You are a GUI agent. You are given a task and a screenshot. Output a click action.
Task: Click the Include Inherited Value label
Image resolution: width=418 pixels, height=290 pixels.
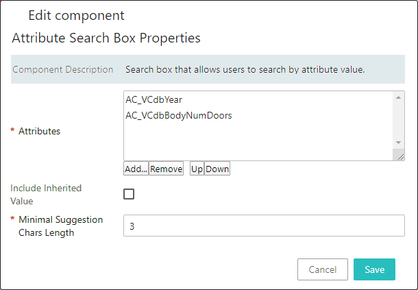point(46,195)
